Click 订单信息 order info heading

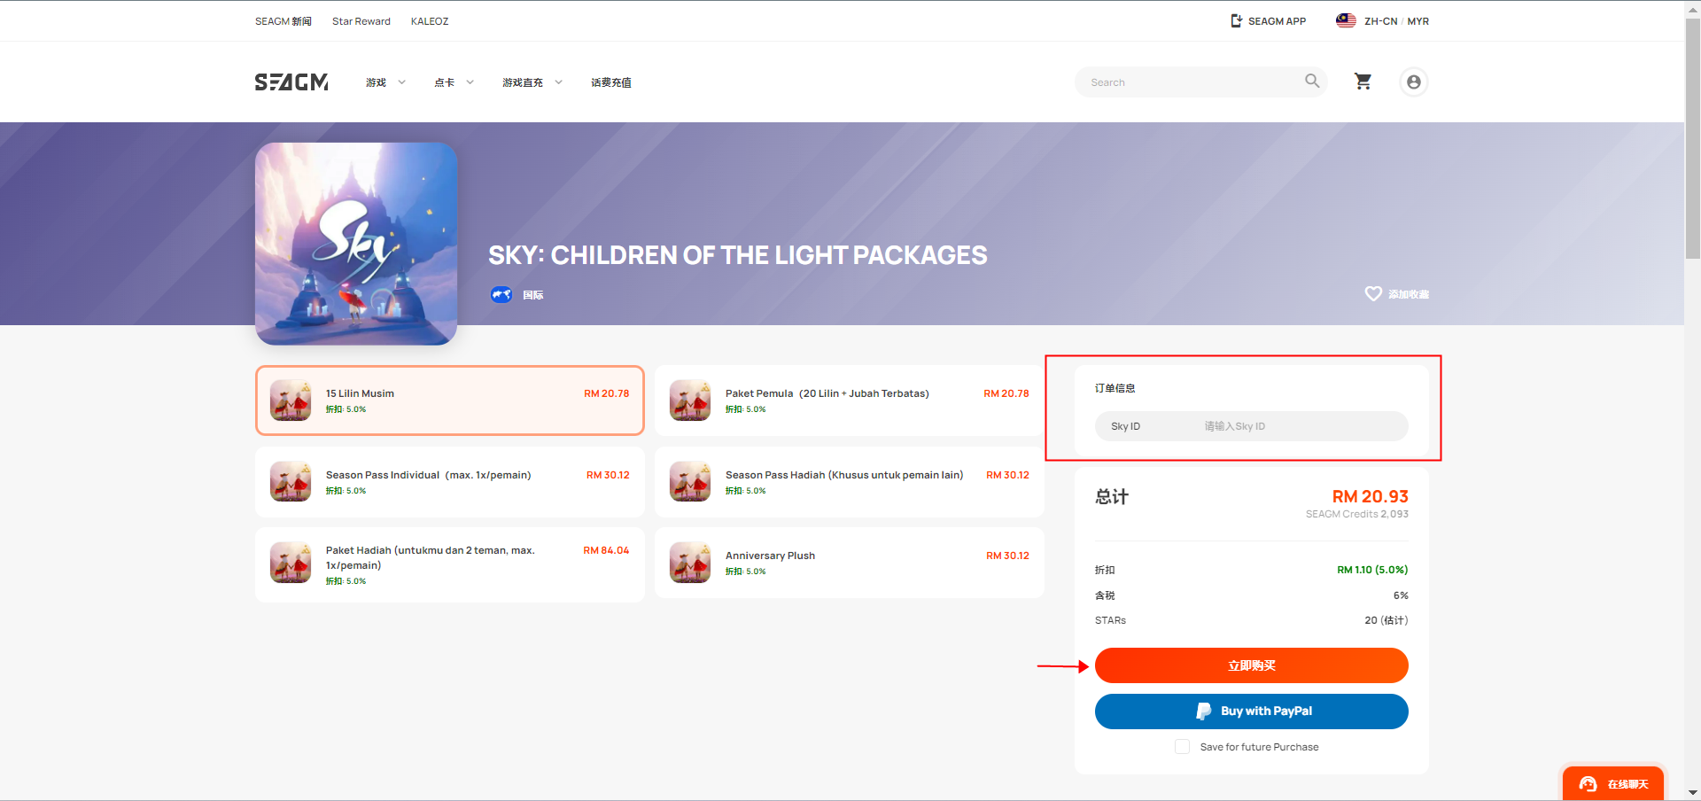(1115, 388)
